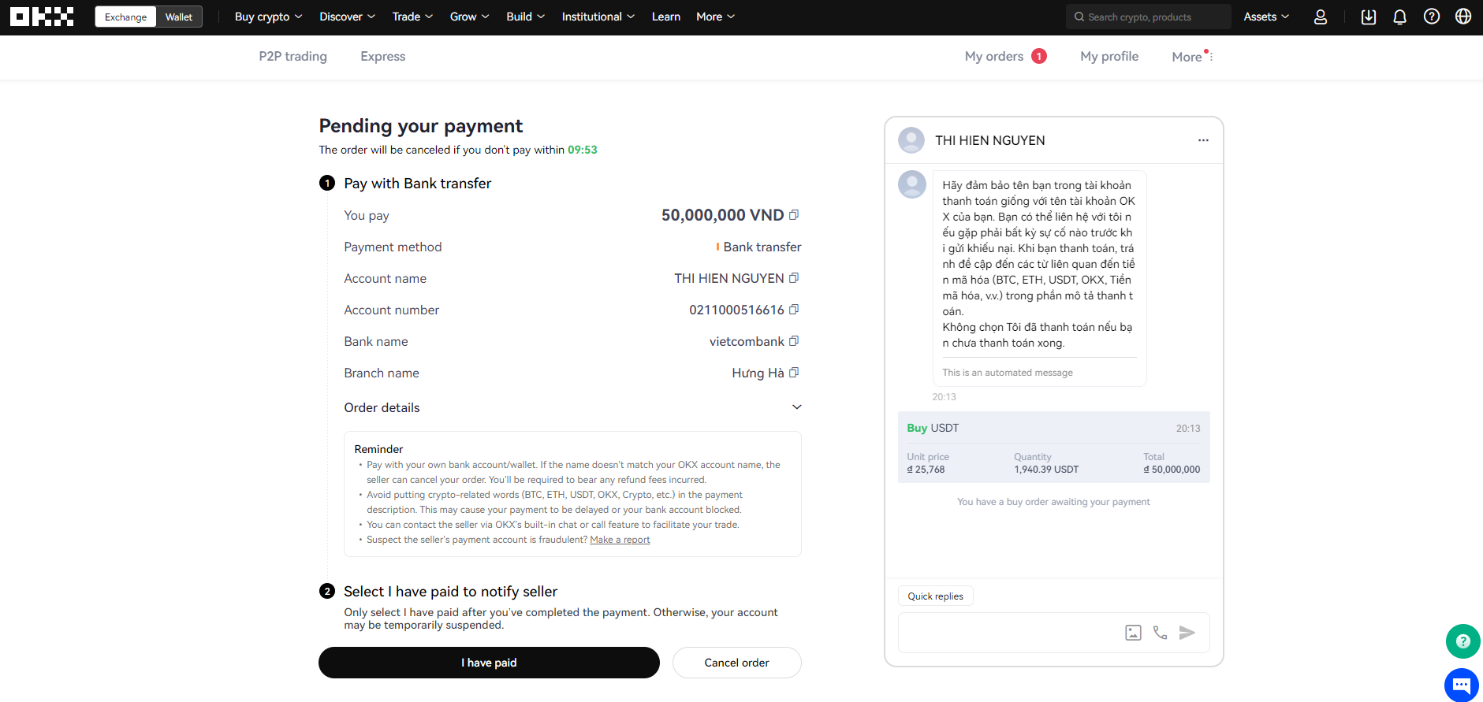
Task: Click the seller avatar in chat header
Action: 911,140
